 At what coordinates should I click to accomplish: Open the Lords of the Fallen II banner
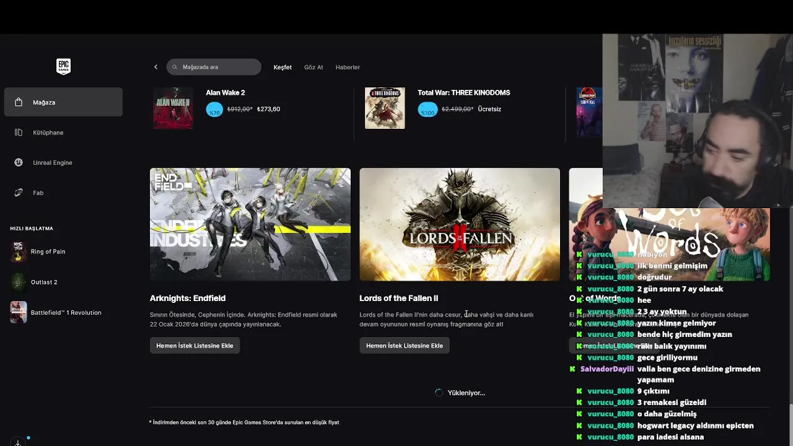tap(460, 224)
